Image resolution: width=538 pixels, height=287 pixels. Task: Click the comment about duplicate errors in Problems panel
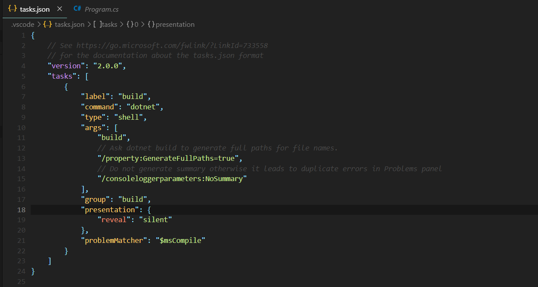[270, 169]
